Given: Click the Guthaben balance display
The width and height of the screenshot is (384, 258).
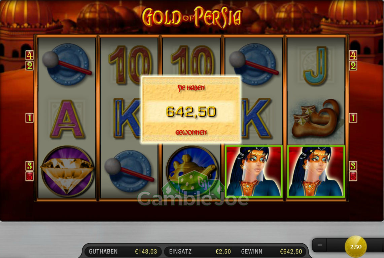Looking at the screenshot, I should [x=123, y=251].
